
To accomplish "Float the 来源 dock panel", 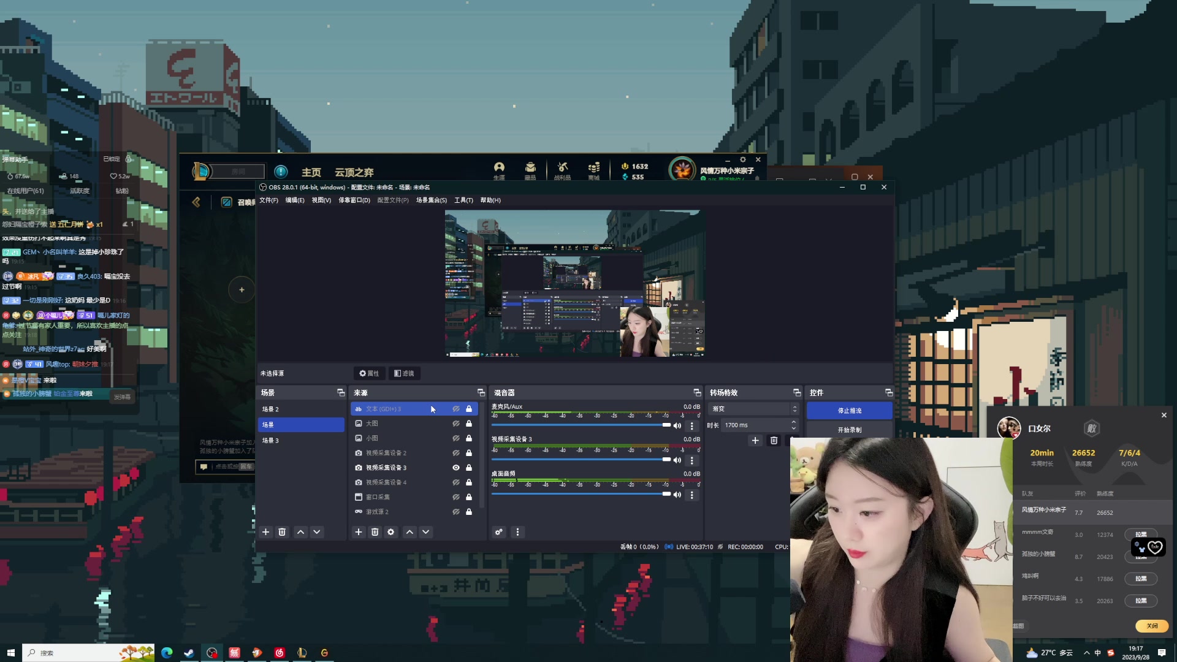I will (x=481, y=392).
